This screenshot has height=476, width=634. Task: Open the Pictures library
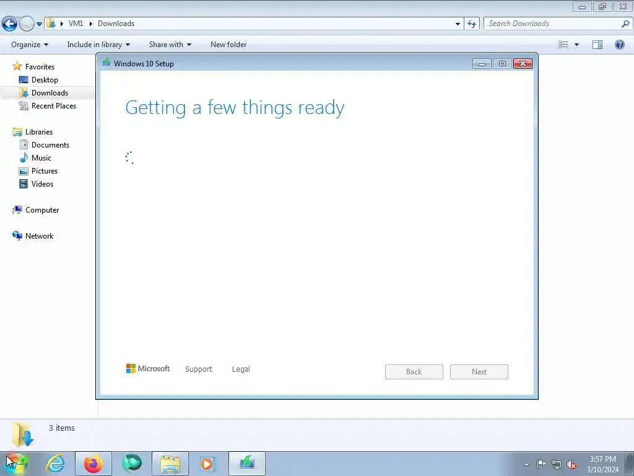pos(45,171)
